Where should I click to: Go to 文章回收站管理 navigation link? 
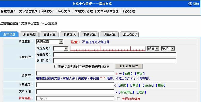tap(108, 11)
